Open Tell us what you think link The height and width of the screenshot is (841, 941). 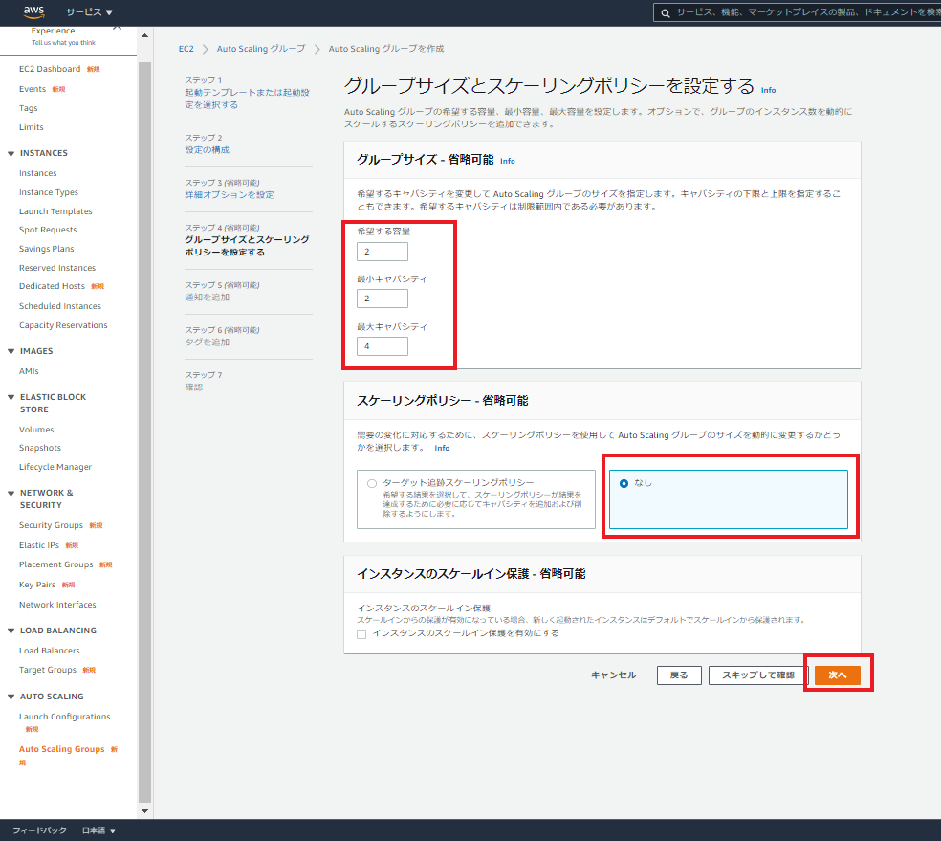coord(63,43)
